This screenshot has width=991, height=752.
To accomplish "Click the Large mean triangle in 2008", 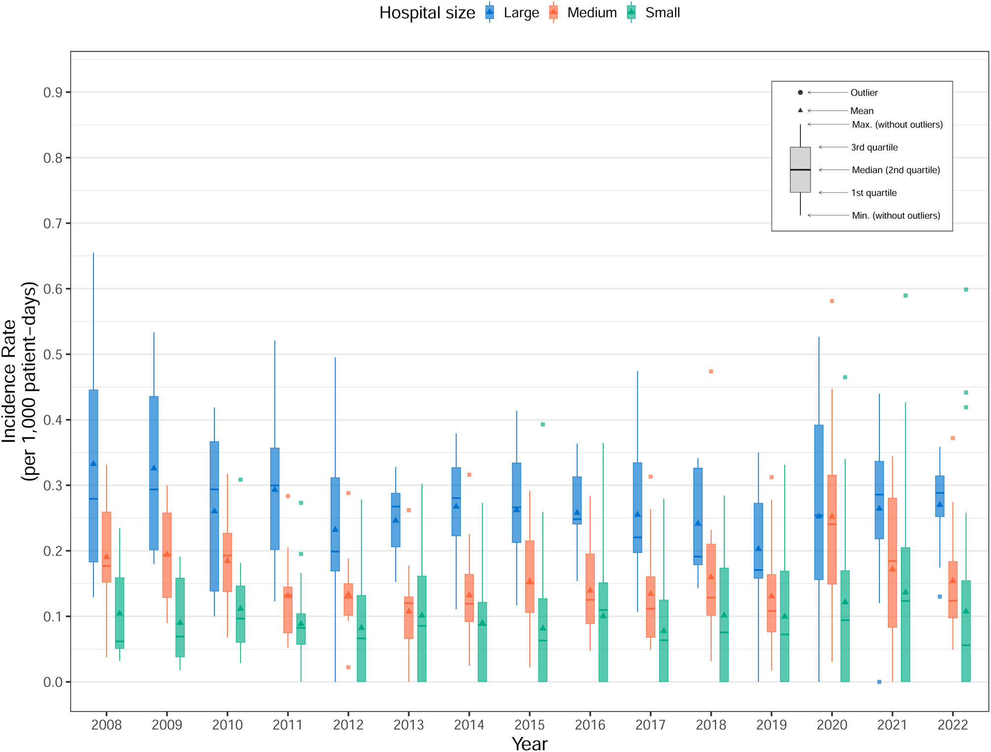I will coord(93,464).
